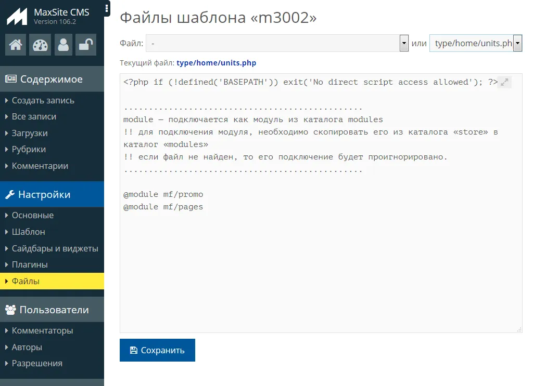The width and height of the screenshot is (533, 386).
Task: Open the Настройки section header
Action: (44, 195)
